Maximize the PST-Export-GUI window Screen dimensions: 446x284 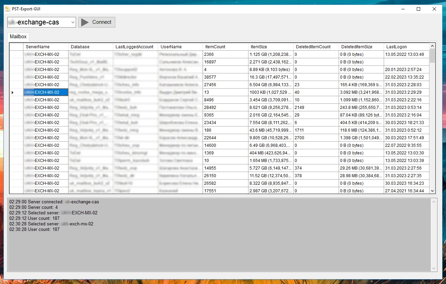[418, 9]
